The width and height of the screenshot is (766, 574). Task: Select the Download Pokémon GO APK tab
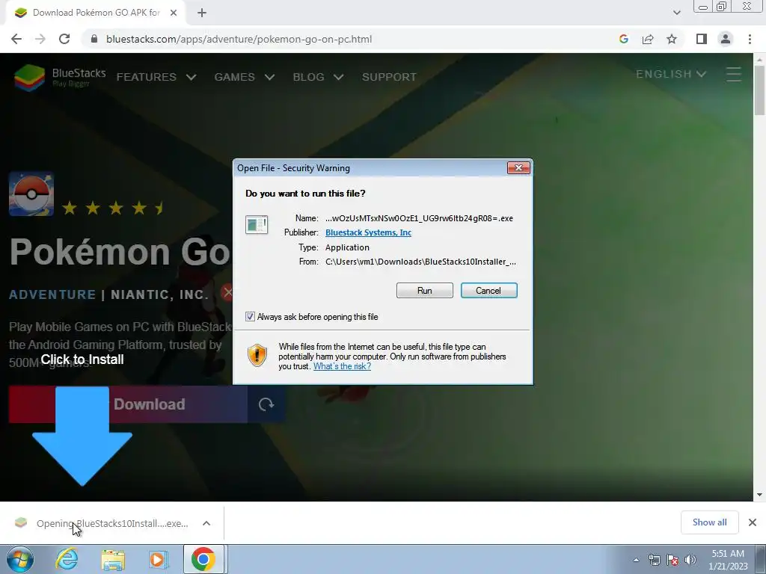click(x=96, y=13)
